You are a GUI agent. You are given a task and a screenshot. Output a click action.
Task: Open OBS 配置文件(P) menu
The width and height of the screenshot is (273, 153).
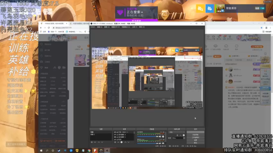(x=115, y=27)
